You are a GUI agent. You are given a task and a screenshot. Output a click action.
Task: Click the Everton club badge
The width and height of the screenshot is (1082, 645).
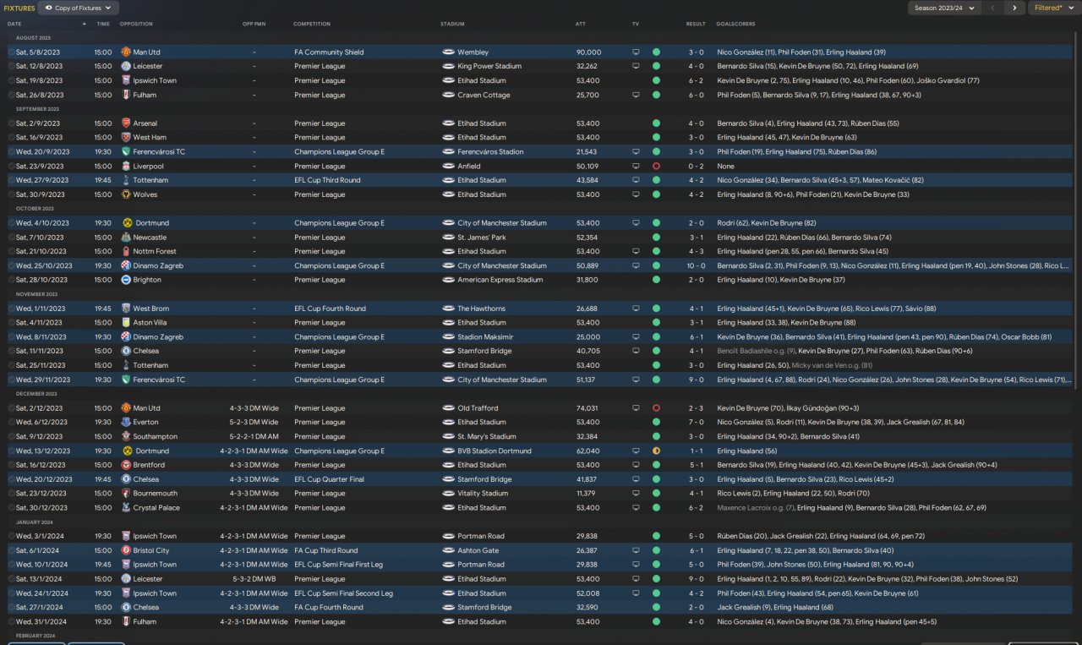pyautogui.click(x=126, y=423)
